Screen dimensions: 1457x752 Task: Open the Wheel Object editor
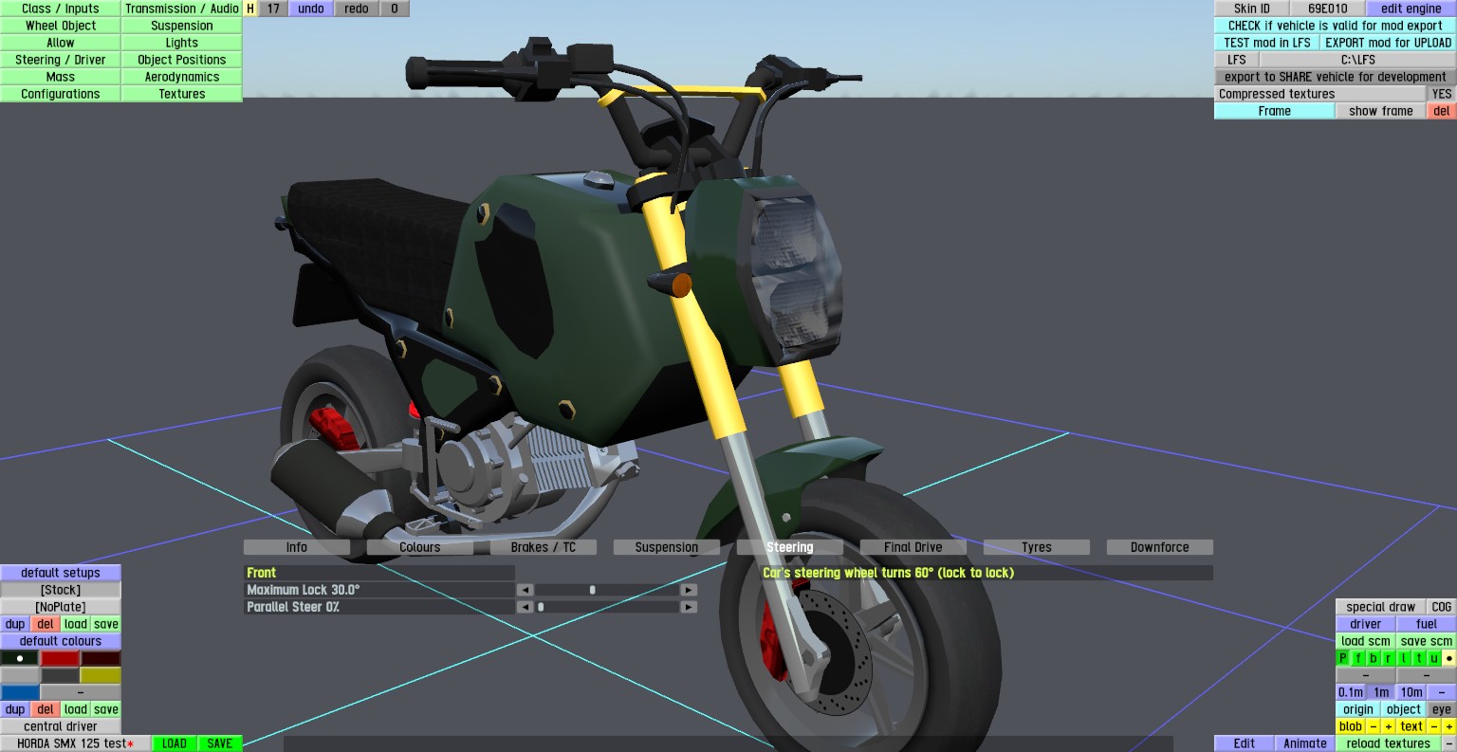coord(61,26)
